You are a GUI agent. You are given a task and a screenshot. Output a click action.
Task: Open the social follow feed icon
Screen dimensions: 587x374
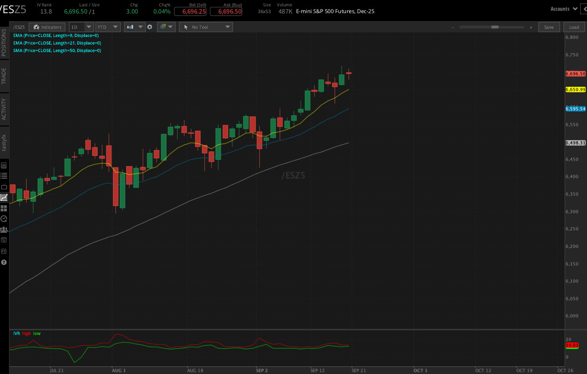coord(4,229)
